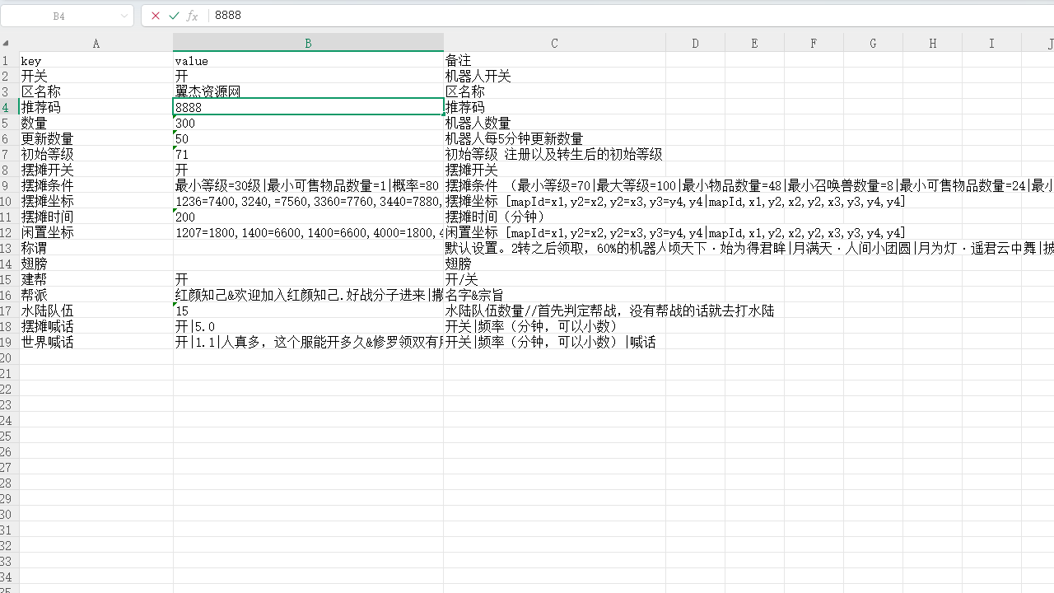Open Insert Function via the fx icon
This screenshot has width=1054, height=593.
[x=192, y=16]
